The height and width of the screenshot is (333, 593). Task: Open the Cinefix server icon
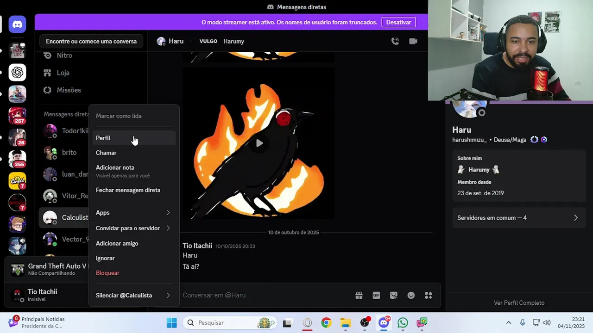tap(18, 181)
